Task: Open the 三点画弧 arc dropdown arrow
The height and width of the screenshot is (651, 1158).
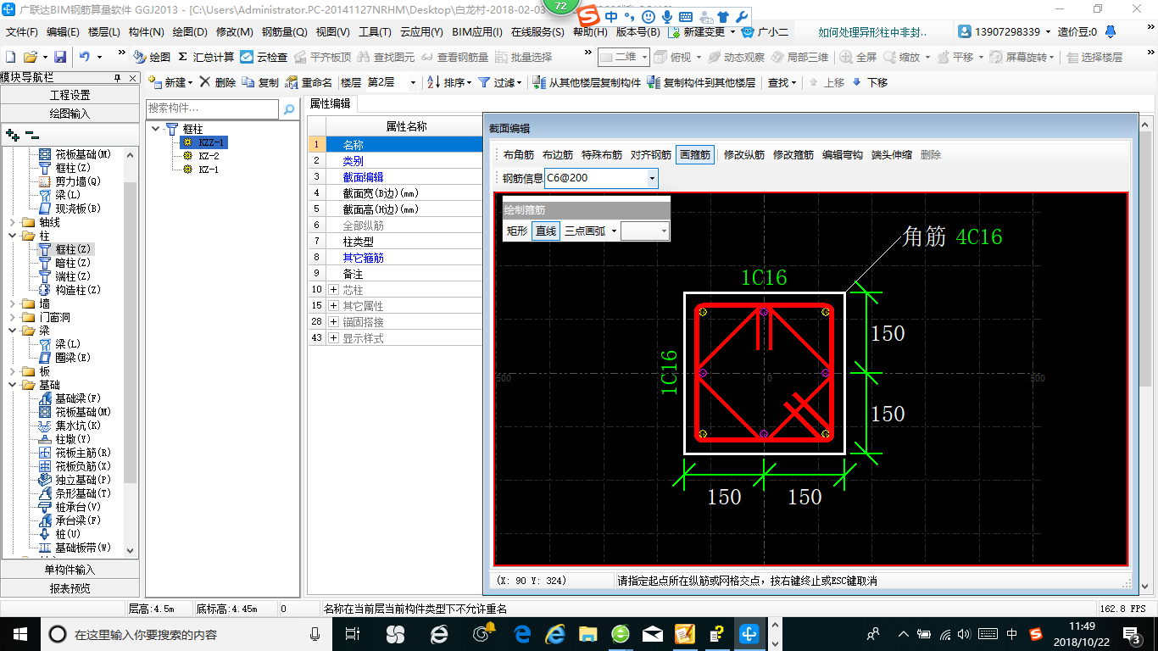Action: coord(614,231)
